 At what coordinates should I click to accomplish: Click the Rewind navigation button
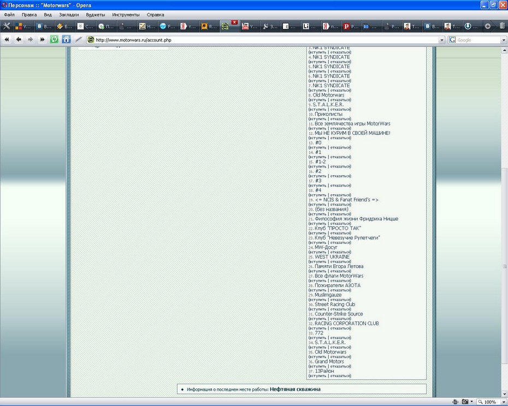coord(7,39)
